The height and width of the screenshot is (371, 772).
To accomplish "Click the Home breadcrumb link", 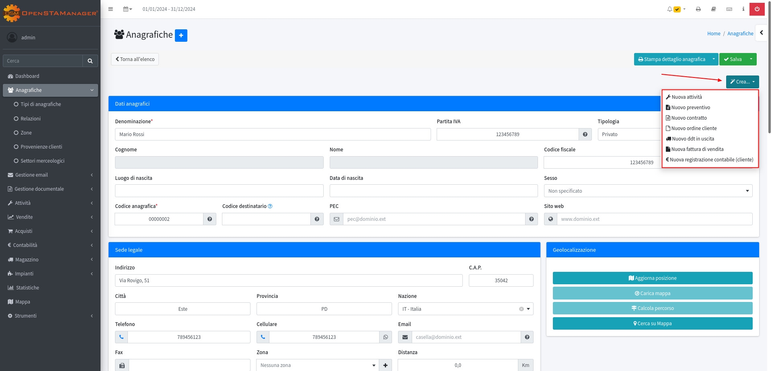I will (714, 33).
